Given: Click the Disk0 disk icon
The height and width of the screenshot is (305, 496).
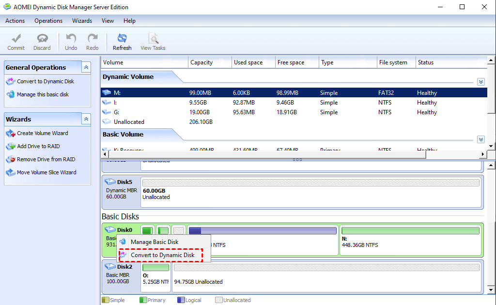Looking at the screenshot, I should point(110,230).
